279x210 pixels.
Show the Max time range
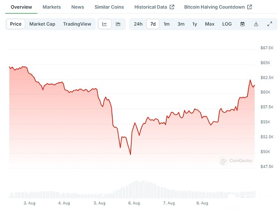pyautogui.click(x=210, y=24)
